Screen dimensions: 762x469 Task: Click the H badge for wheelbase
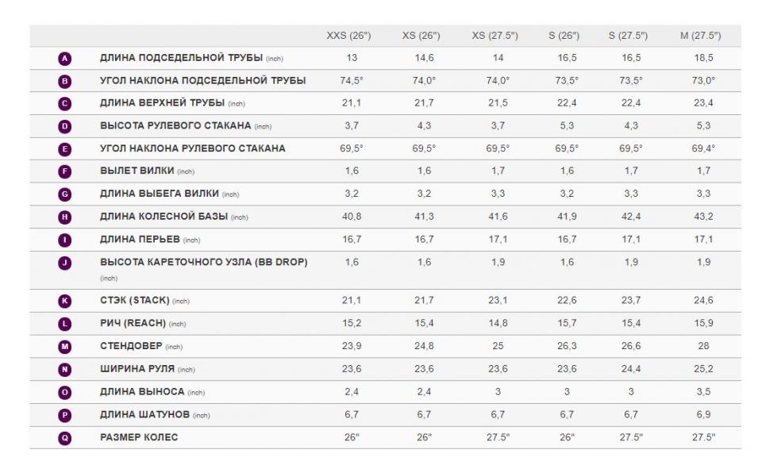tap(64, 217)
